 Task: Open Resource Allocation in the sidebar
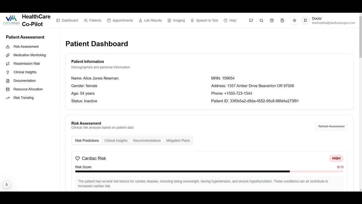[x=28, y=89]
